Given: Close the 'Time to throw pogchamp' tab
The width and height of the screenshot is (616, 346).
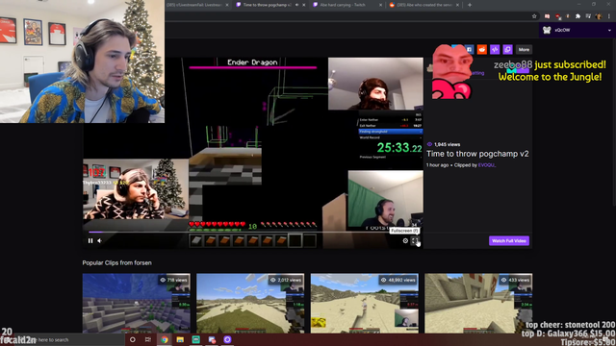Looking at the screenshot, I should coord(304,5).
